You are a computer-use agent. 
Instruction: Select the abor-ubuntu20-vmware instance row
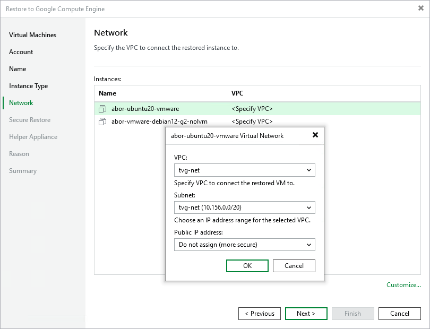pyautogui.click(x=257, y=109)
